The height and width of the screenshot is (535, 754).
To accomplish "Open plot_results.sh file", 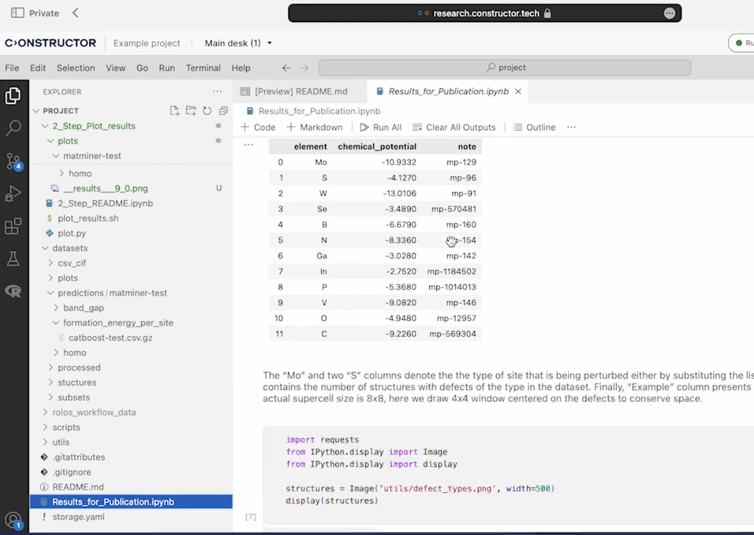I will (x=88, y=219).
